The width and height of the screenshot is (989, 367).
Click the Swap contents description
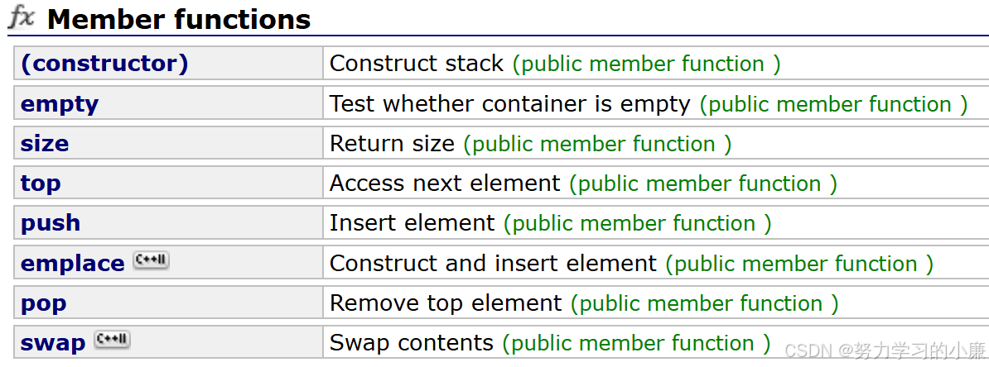[x=411, y=343]
